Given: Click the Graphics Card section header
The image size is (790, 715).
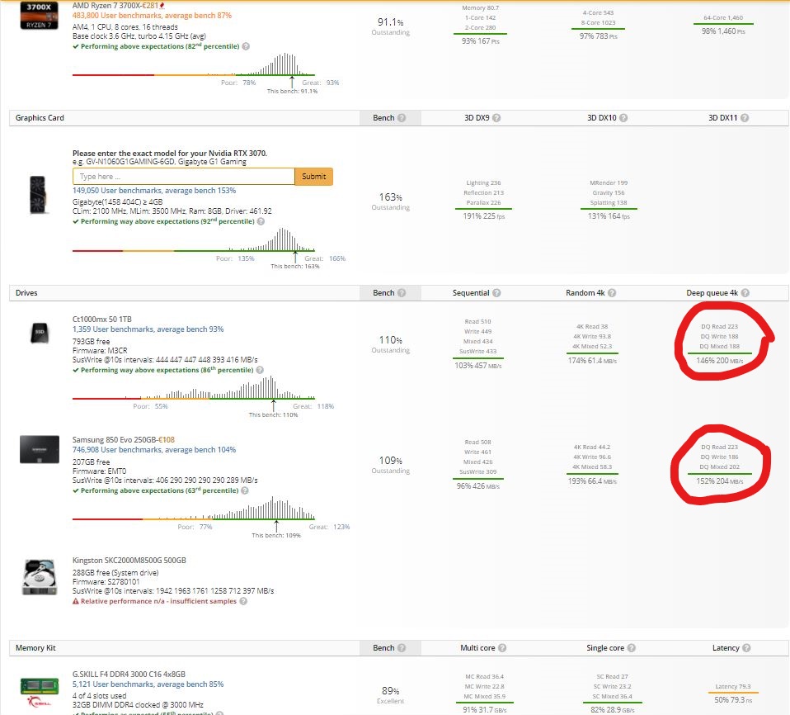Looking at the screenshot, I should (40, 117).
